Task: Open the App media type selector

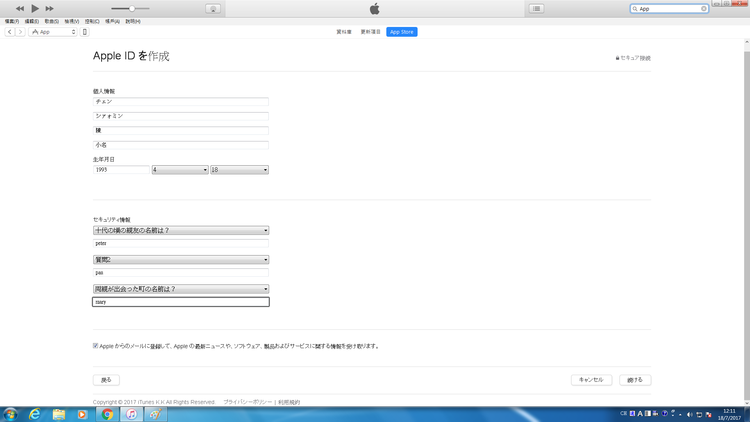Action: click(x=53, y=32)
